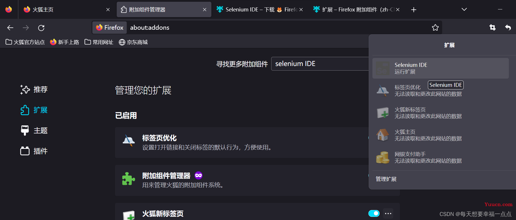Select 火狐主页 in extensions panel

point(440,135)
